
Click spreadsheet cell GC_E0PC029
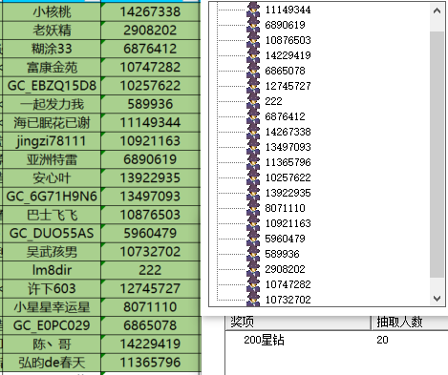click(52, 325)
